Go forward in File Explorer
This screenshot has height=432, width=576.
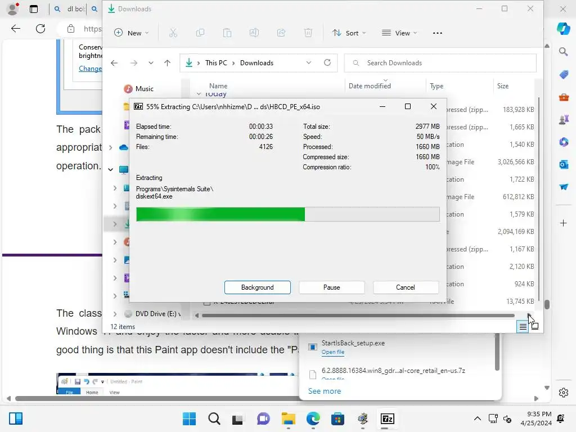134,63
